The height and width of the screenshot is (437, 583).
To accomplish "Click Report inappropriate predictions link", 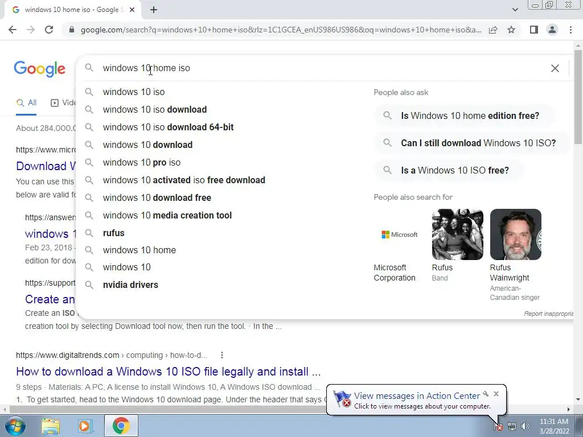I will 549,314.
